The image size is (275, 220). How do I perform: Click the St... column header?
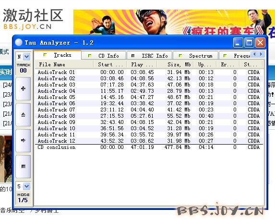coord(251,64)
